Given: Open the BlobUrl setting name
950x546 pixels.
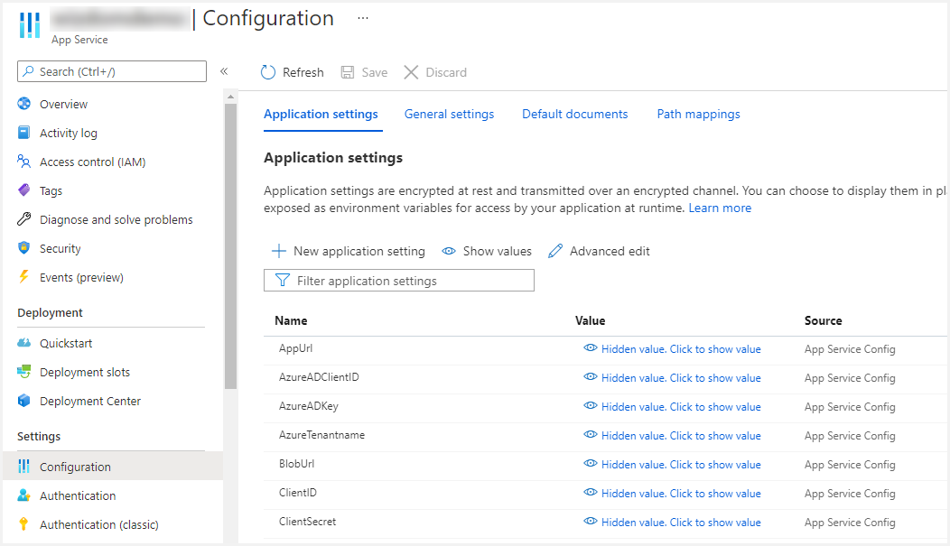Looking at the screenshot, I should coord(296,464).
